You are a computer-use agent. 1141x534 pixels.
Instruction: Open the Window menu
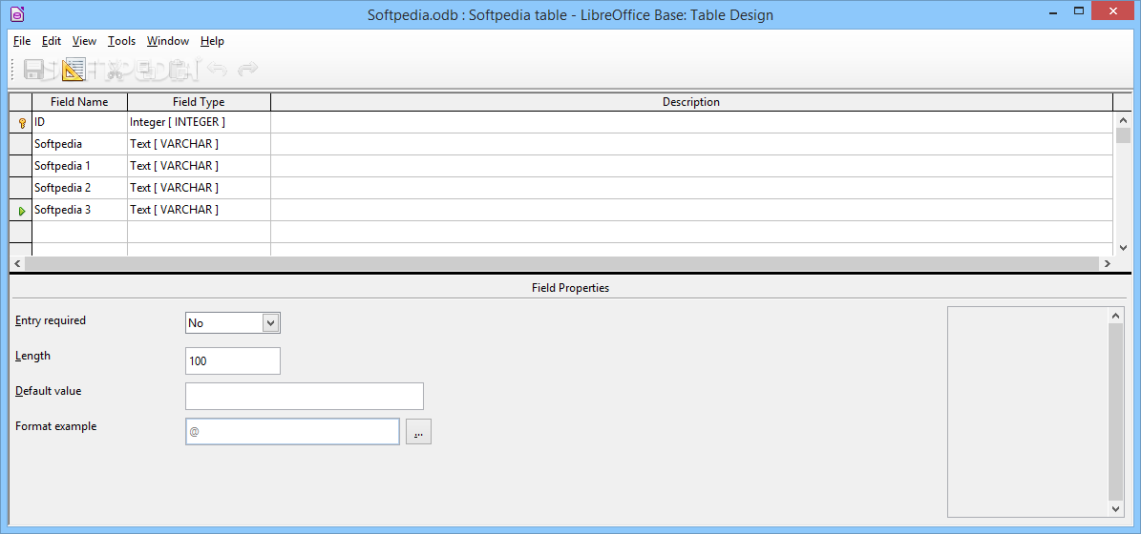click(167, 41)
